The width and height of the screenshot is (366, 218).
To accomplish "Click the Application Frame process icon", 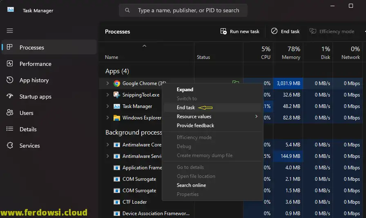I will click(117, 168).
